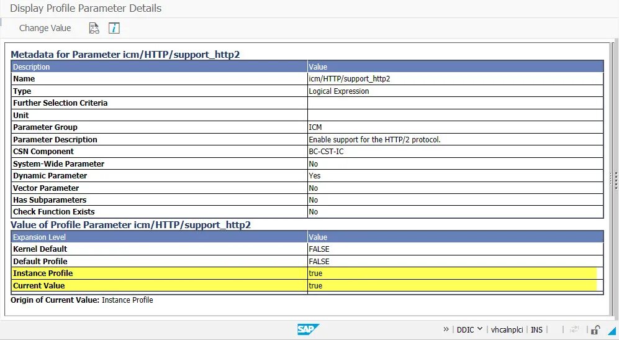Click the Change Value button
Viewport: 619px width, 340px height.
[45, 28]
